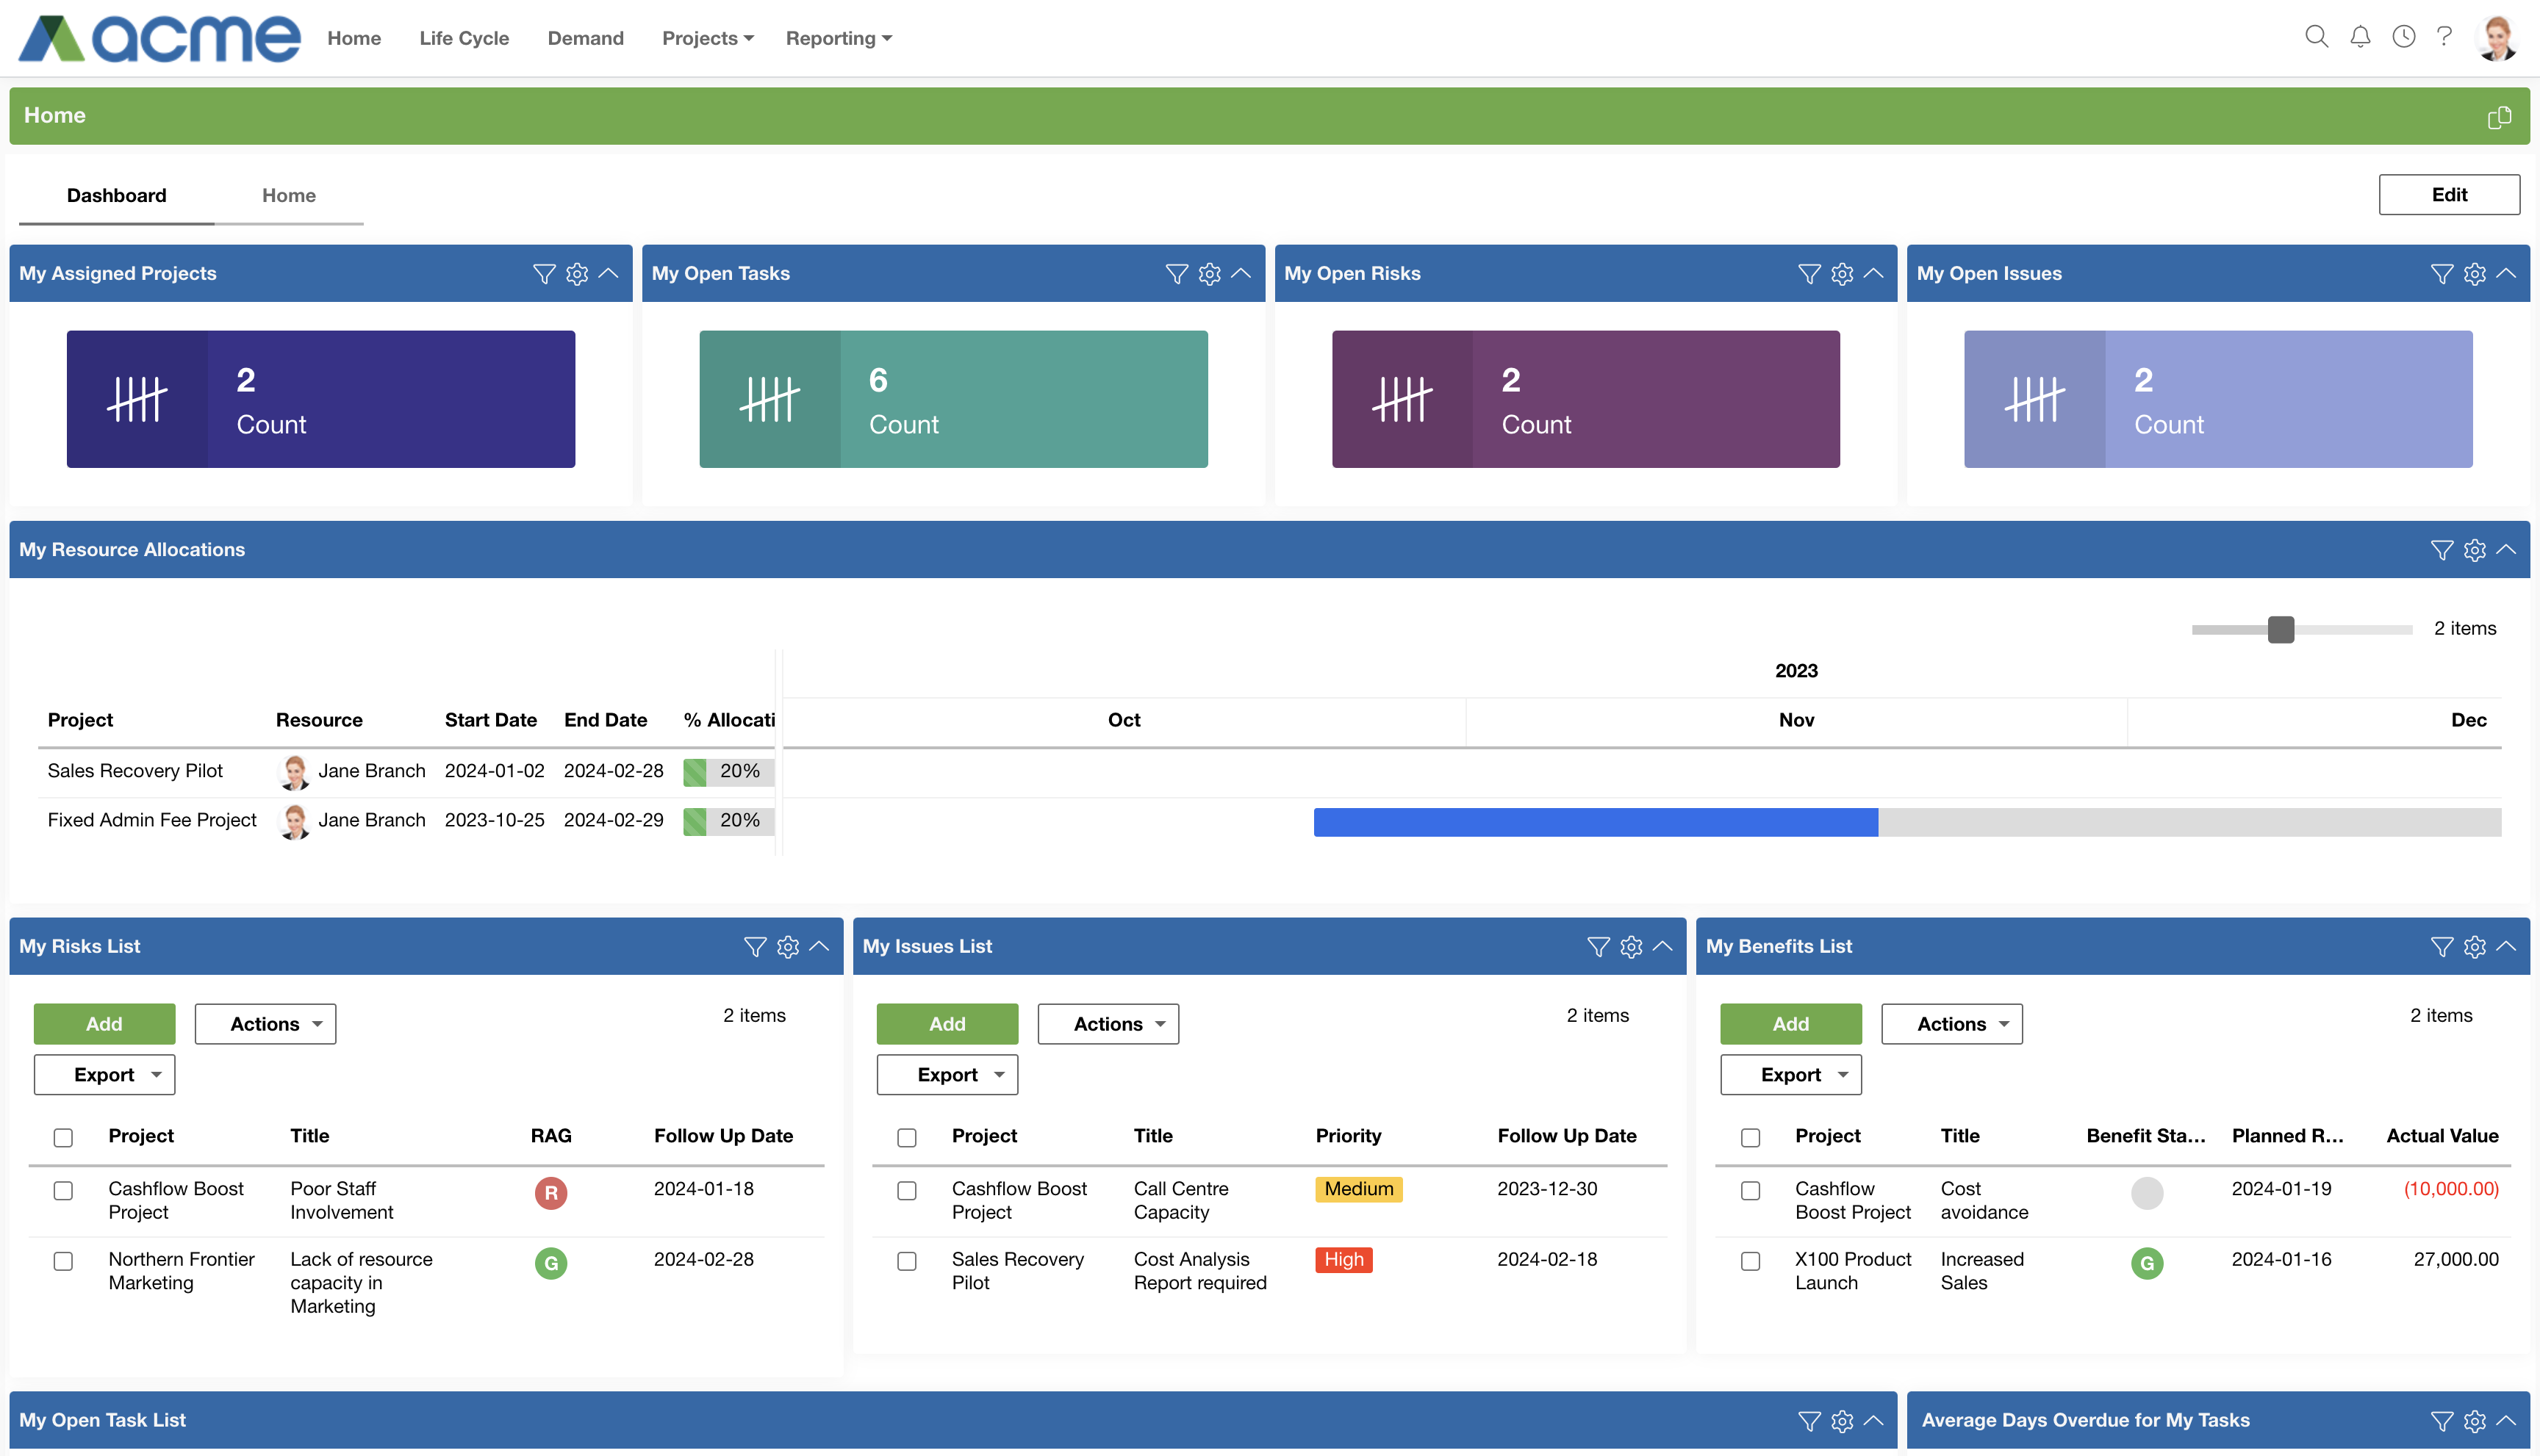Select all rows in My Issues List
The height and width of the screenshot is (1456, 2540).
click(x=906, y=1138)
